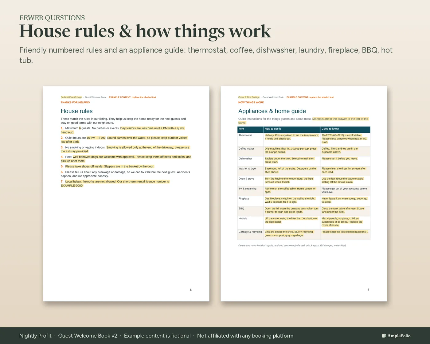The width and height of the screenshot is (430, 344).
Task: Select the headline "House rules & how things work"
Action: 145,31
